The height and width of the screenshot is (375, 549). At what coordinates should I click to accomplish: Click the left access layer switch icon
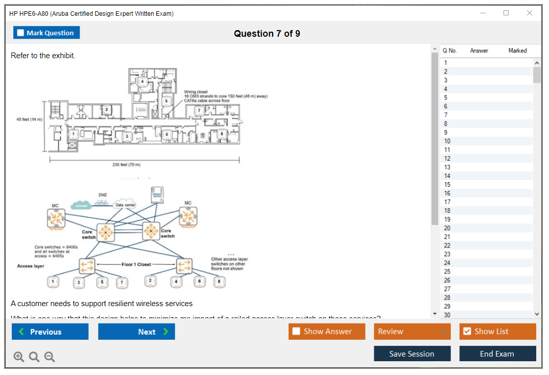(87, 266)
